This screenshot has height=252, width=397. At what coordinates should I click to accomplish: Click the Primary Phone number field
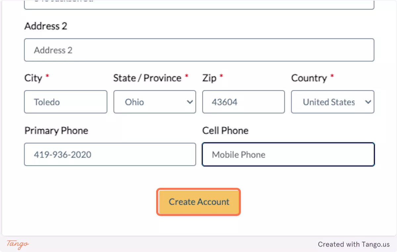pos(110,154)
